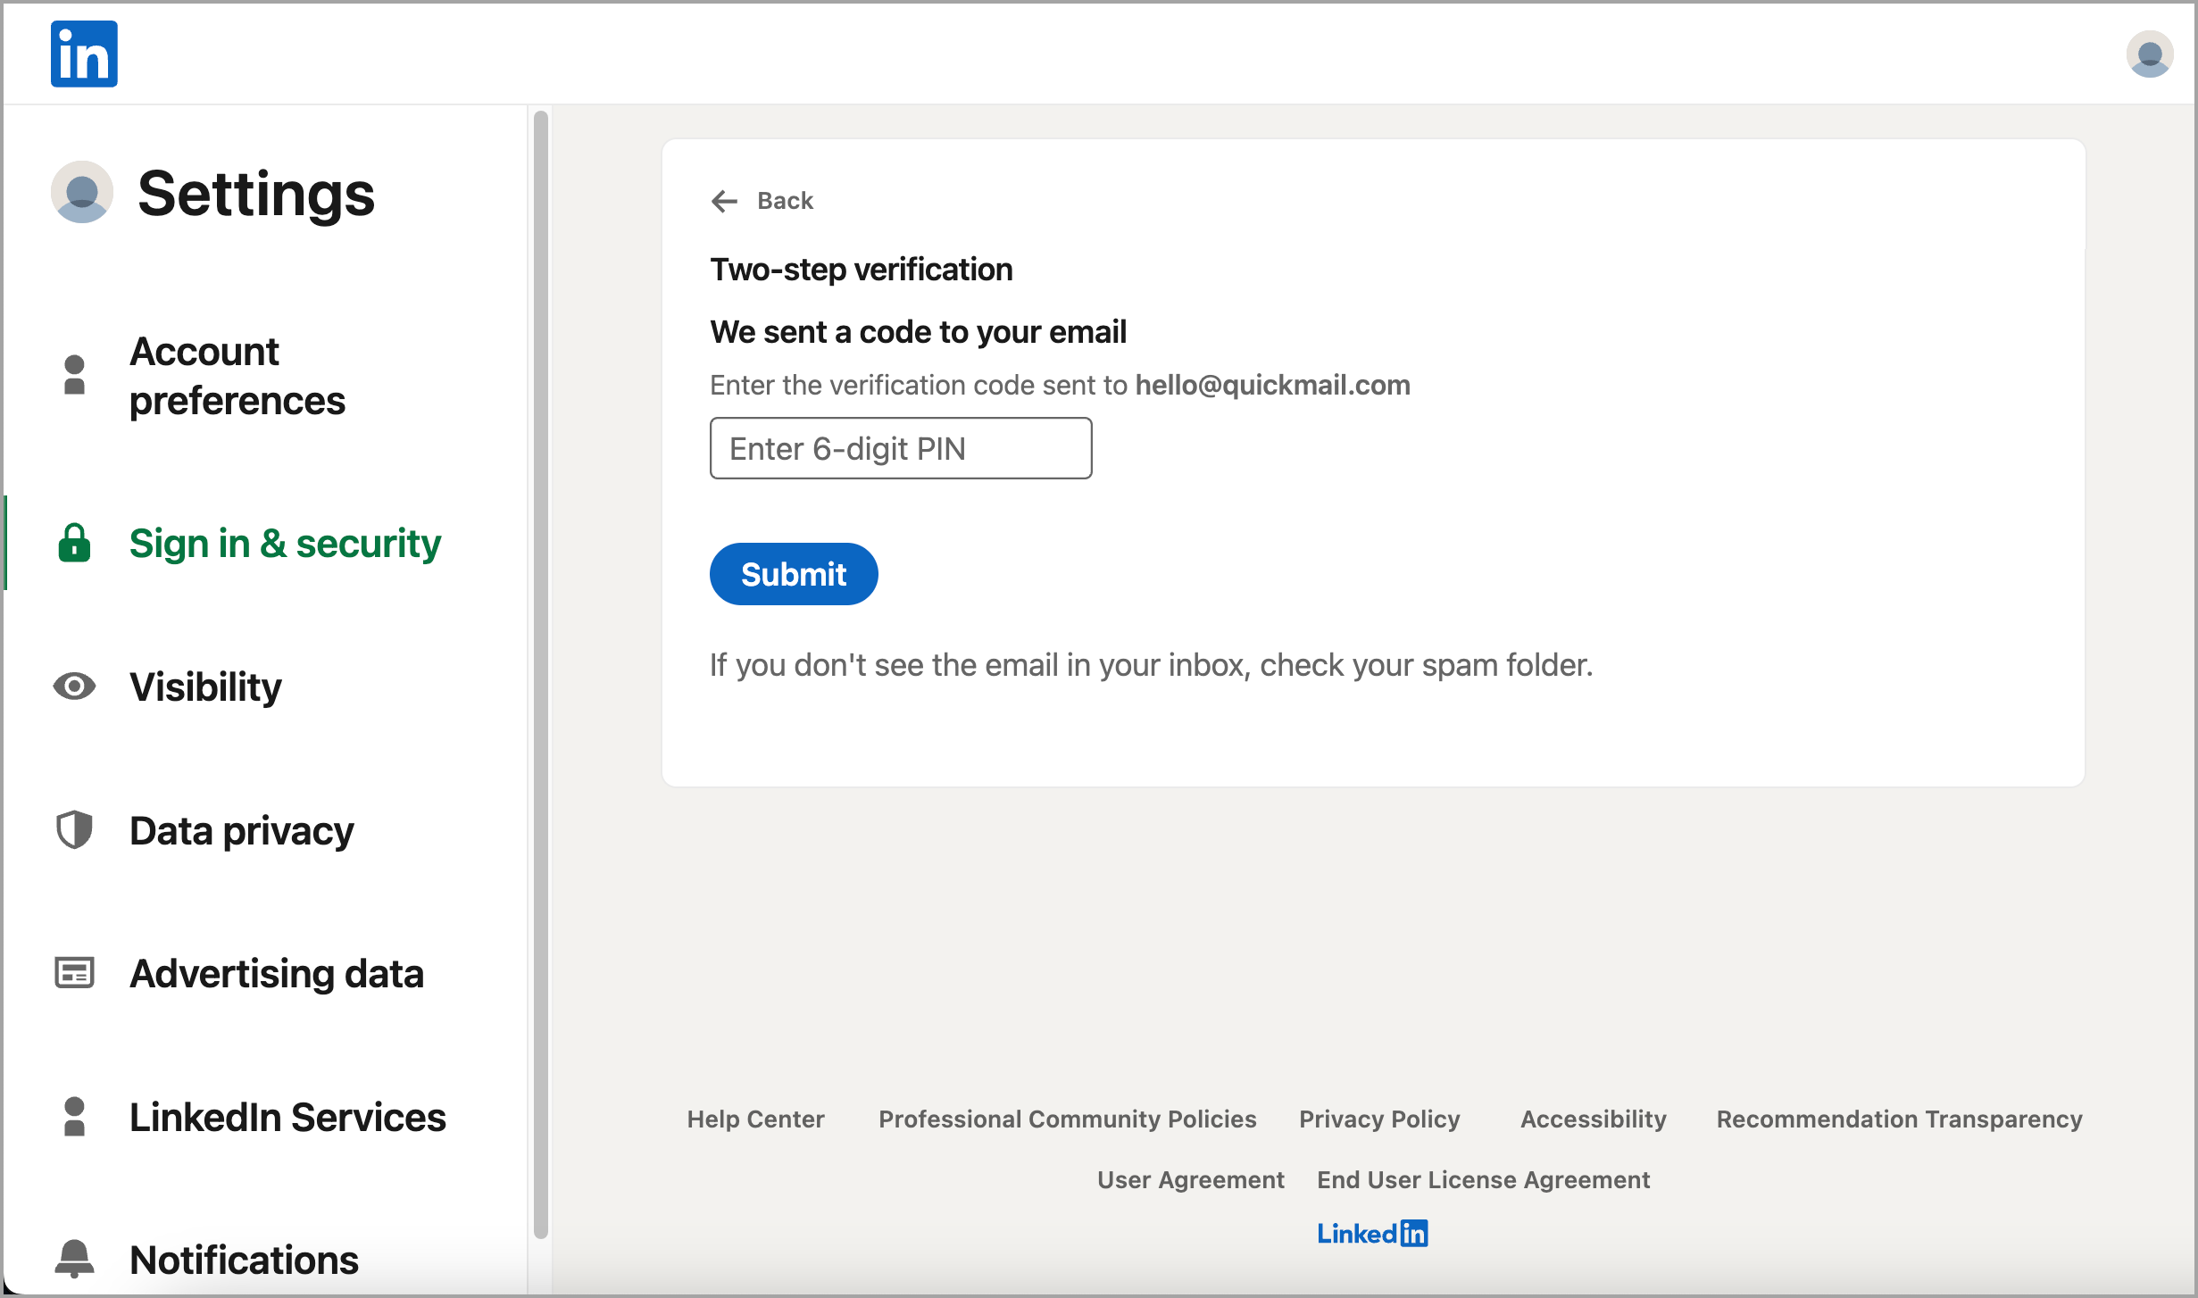Click the Two-step verification heading
Image resolution: width=2198 pixels, height=1298 pixels.
861,269
